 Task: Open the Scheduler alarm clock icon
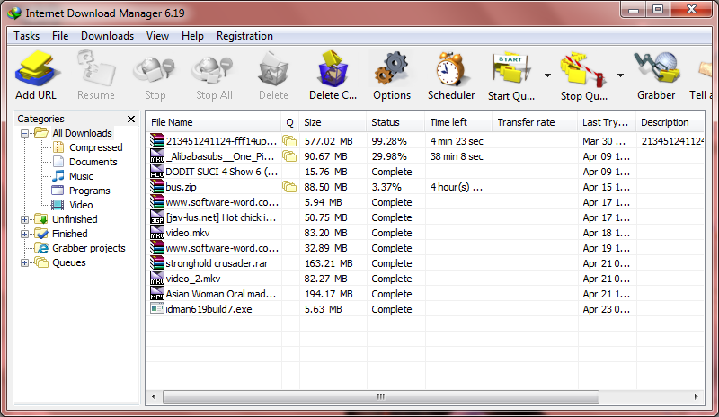[451, 69]
